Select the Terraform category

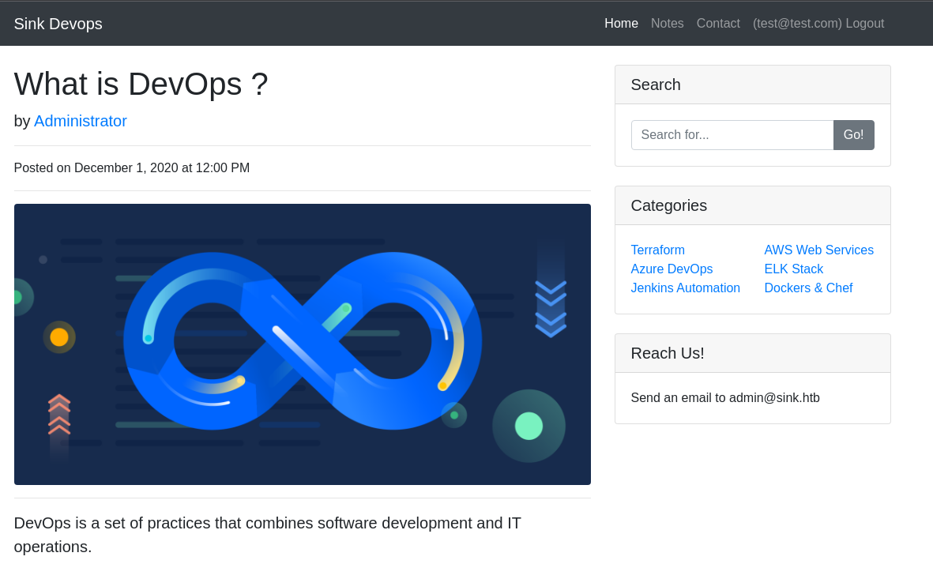pos(657,250)
